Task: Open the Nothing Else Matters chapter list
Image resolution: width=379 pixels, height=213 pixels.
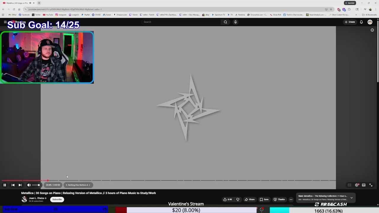Action: tap(78, 185)
